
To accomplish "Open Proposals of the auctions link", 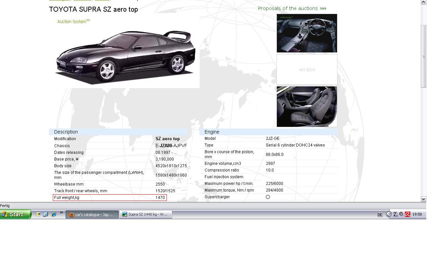I will 292,8.
